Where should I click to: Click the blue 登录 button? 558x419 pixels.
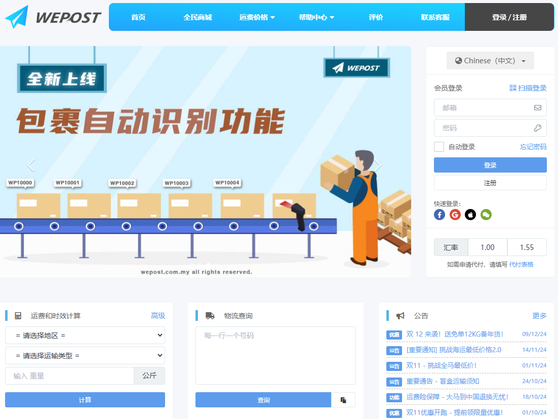490,165
